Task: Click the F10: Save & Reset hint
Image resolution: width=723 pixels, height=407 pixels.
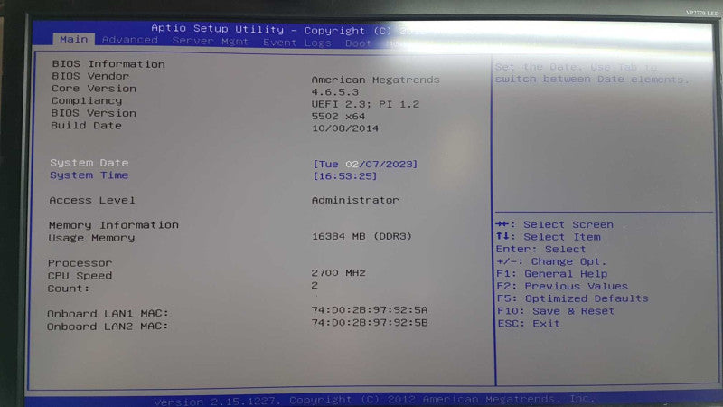Action: 556,311
